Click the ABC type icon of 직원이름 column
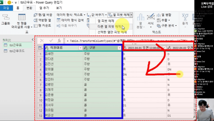The image size is (214, 121). point(47,48)
